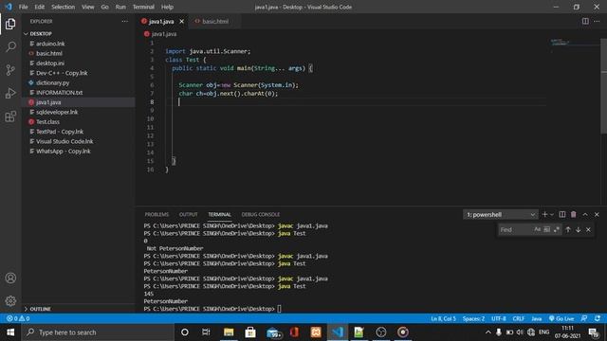Go to next find match in terminal

tap(578, 229)
